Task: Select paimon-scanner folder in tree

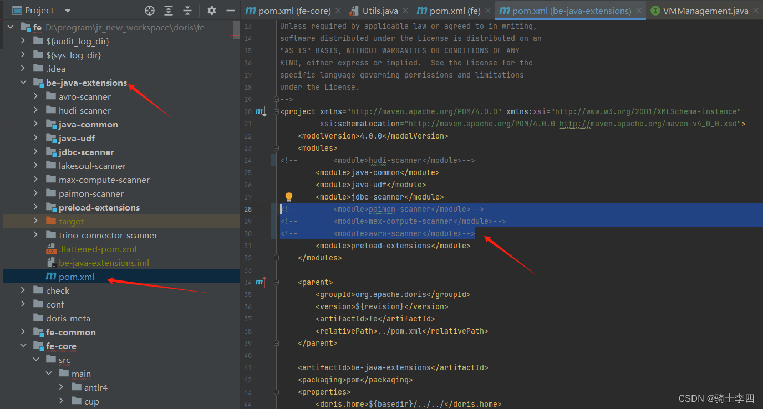Action: 91,193
